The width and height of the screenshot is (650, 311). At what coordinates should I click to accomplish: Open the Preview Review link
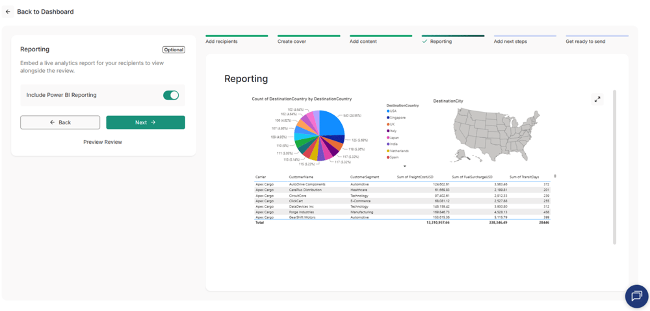[103, 142]
